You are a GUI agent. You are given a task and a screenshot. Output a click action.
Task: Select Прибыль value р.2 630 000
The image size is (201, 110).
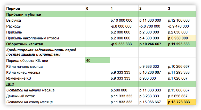(x=178, y=32)
